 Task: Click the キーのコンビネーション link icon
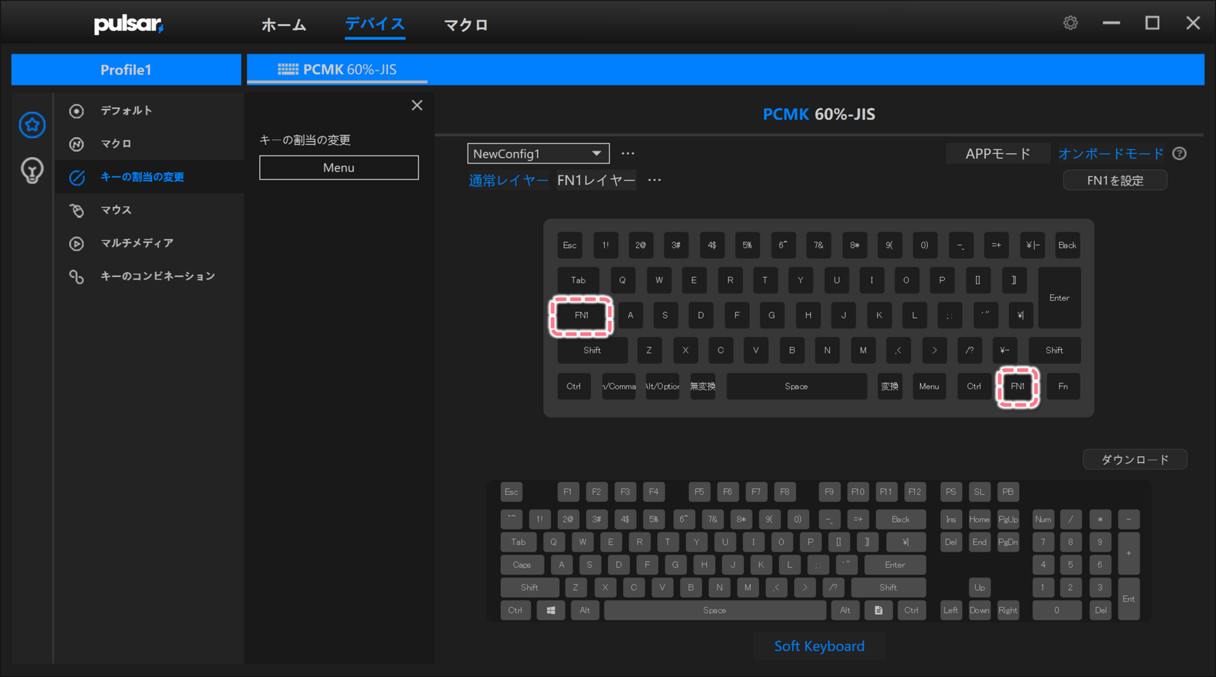pos(77,276)
